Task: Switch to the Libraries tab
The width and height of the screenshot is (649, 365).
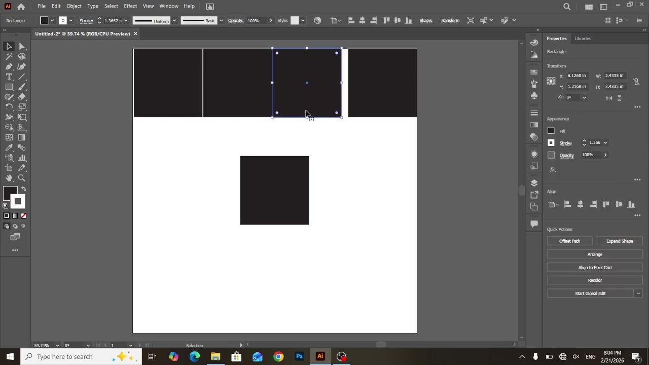Action: 583,39
